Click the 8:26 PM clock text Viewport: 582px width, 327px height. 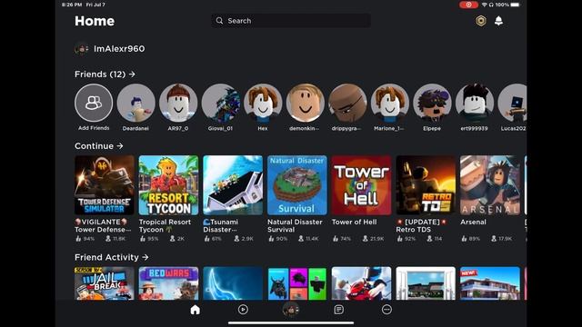tap(72, 5)
